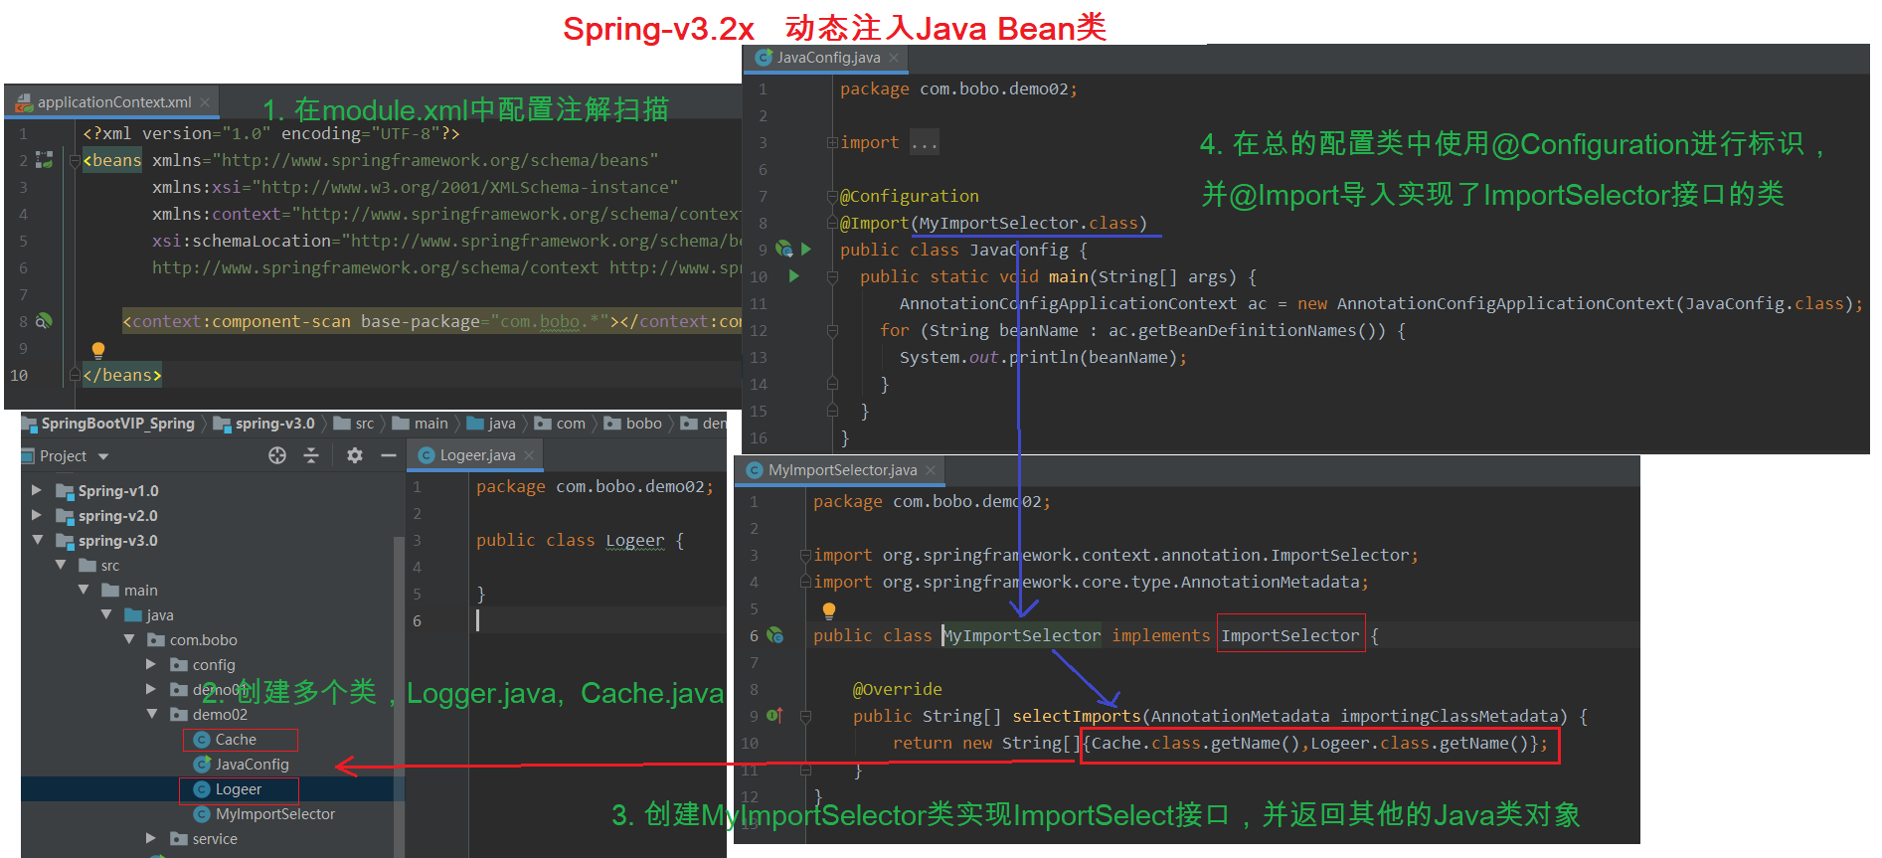Select the Logeer class in tree
The image size is (1882, 858).
click(228, 789)
